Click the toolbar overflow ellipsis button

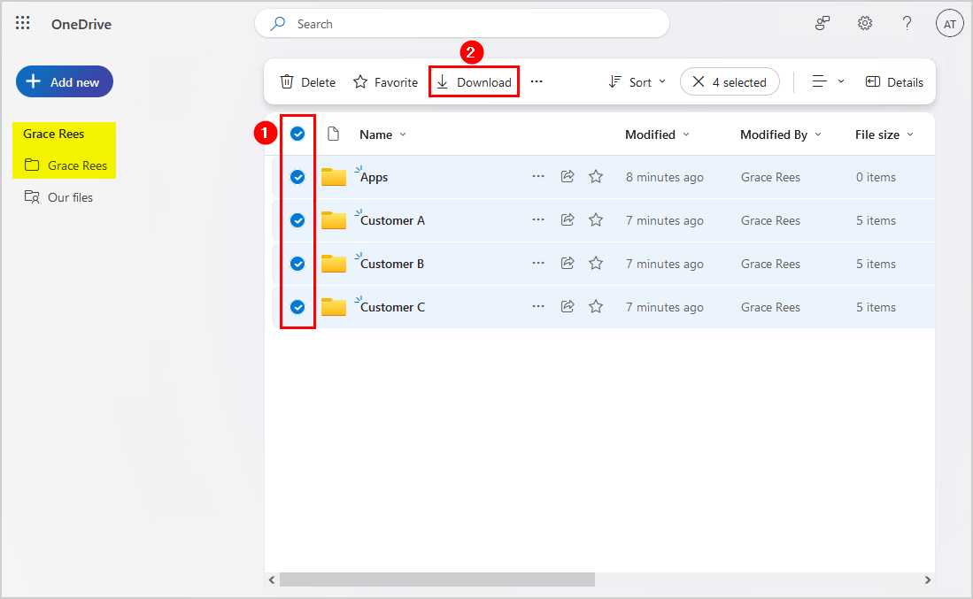[x=537, y=81]
